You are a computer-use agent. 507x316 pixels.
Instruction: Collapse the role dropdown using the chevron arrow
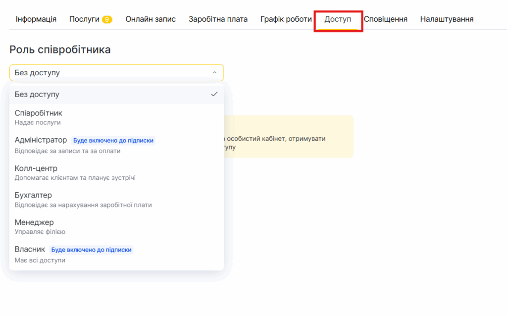point(214,73)
